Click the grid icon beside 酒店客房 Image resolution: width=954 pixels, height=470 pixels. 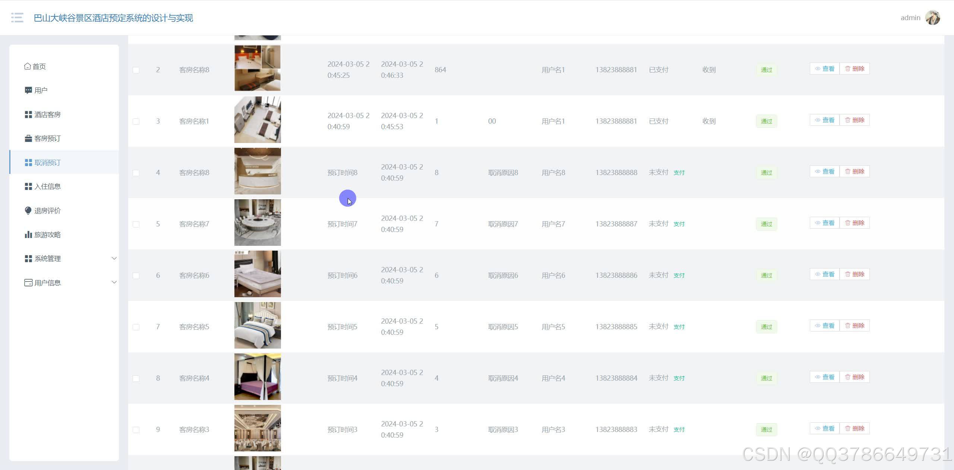(28, 115)
